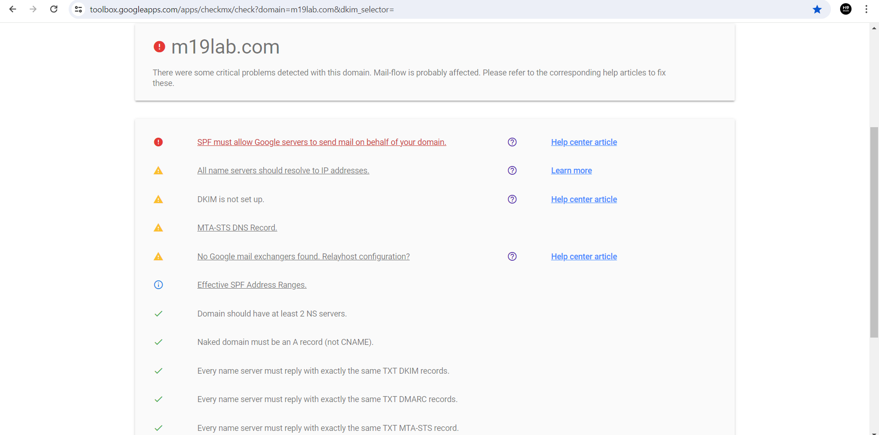879x435 pixels.
Task: Expand MTA-STS DNS Record detail
Action: tap(237, 228)
